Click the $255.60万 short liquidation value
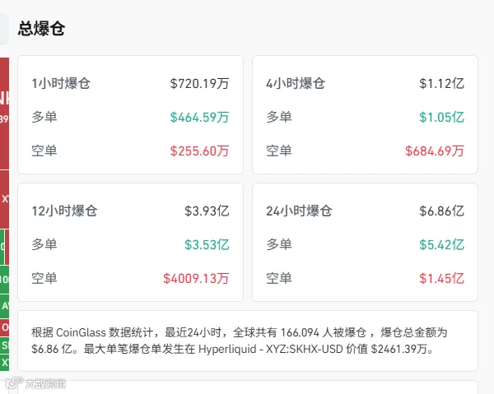Viewport: 494px width, 394px height. click(199, 151)
